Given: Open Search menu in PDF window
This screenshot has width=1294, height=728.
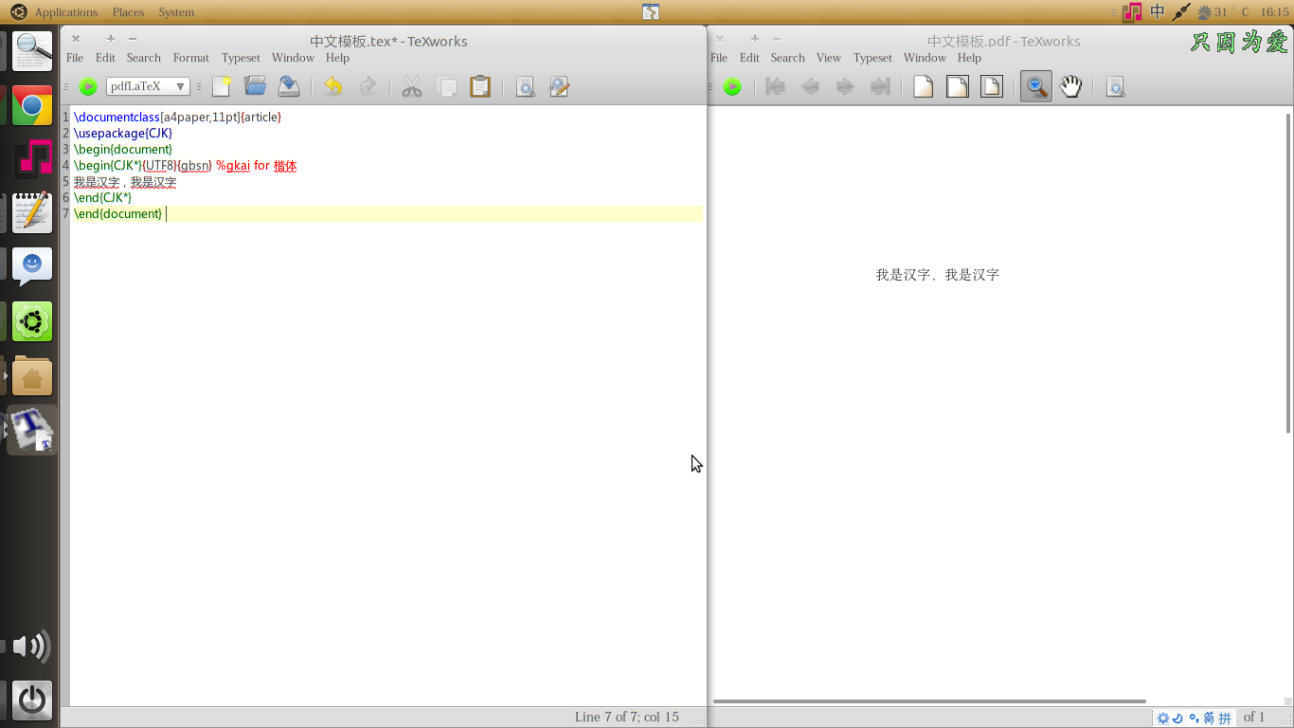Looking at the screenshot, I should [x=787, y=58].
